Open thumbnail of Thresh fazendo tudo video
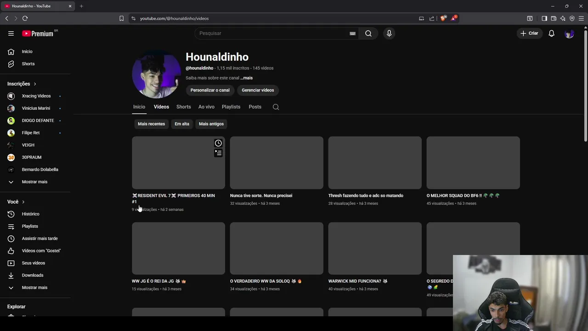 [x=375, y=163]
